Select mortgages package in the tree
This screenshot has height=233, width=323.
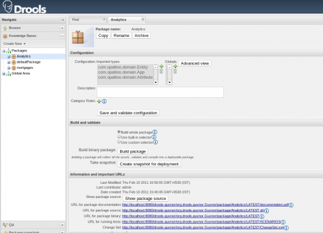pyautogui.click(x=25, y=68)
